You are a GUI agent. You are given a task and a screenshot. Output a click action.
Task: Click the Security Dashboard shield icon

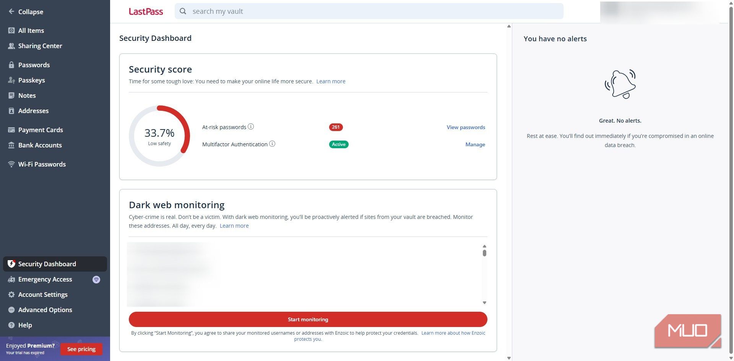coord(11,264)
